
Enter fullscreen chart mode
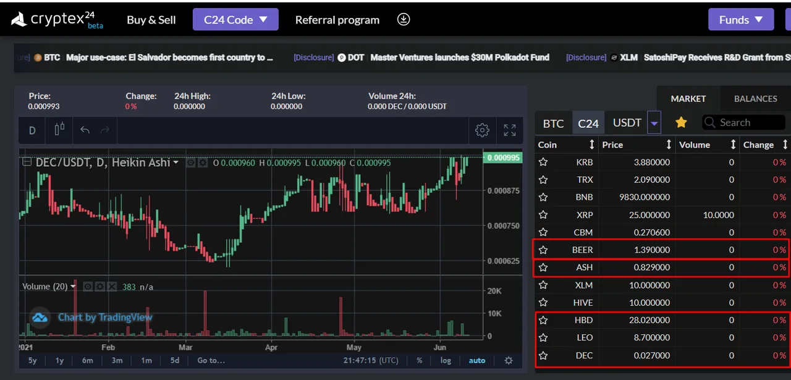510,130
